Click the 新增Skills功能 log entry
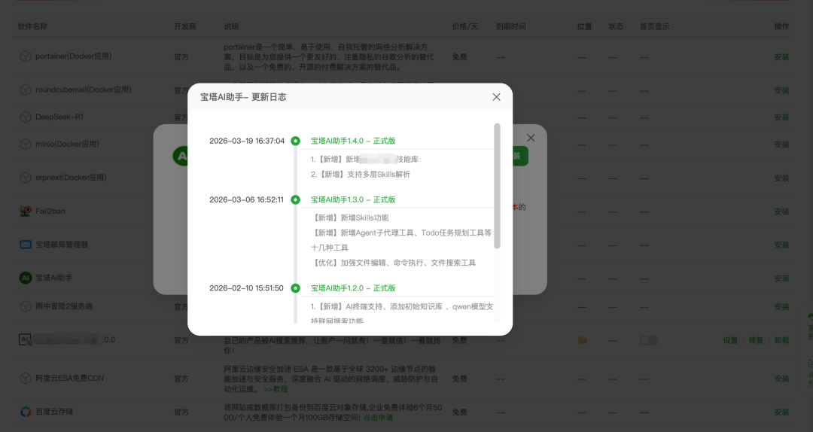The image size is (813, 432). (350, 218)
